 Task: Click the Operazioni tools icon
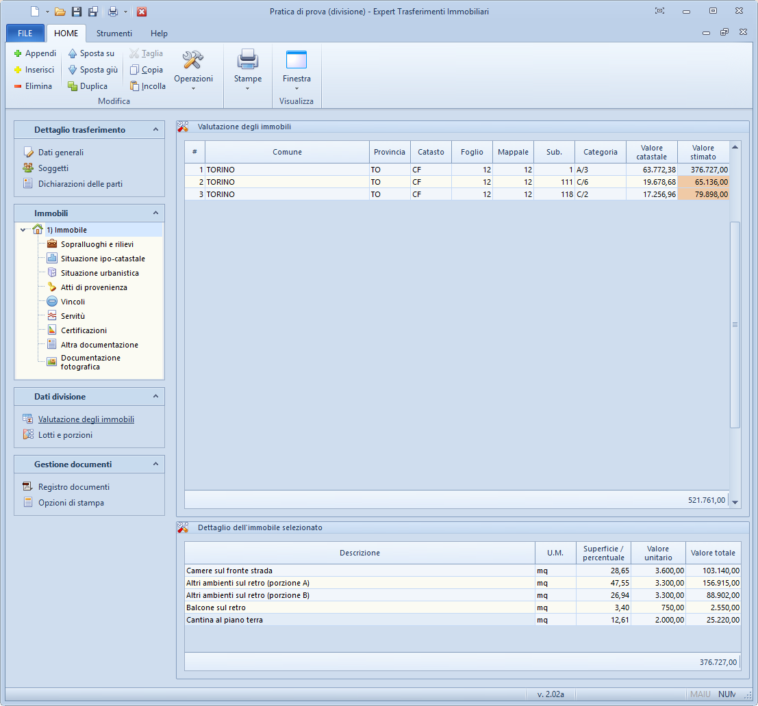[x=193, y=61]
